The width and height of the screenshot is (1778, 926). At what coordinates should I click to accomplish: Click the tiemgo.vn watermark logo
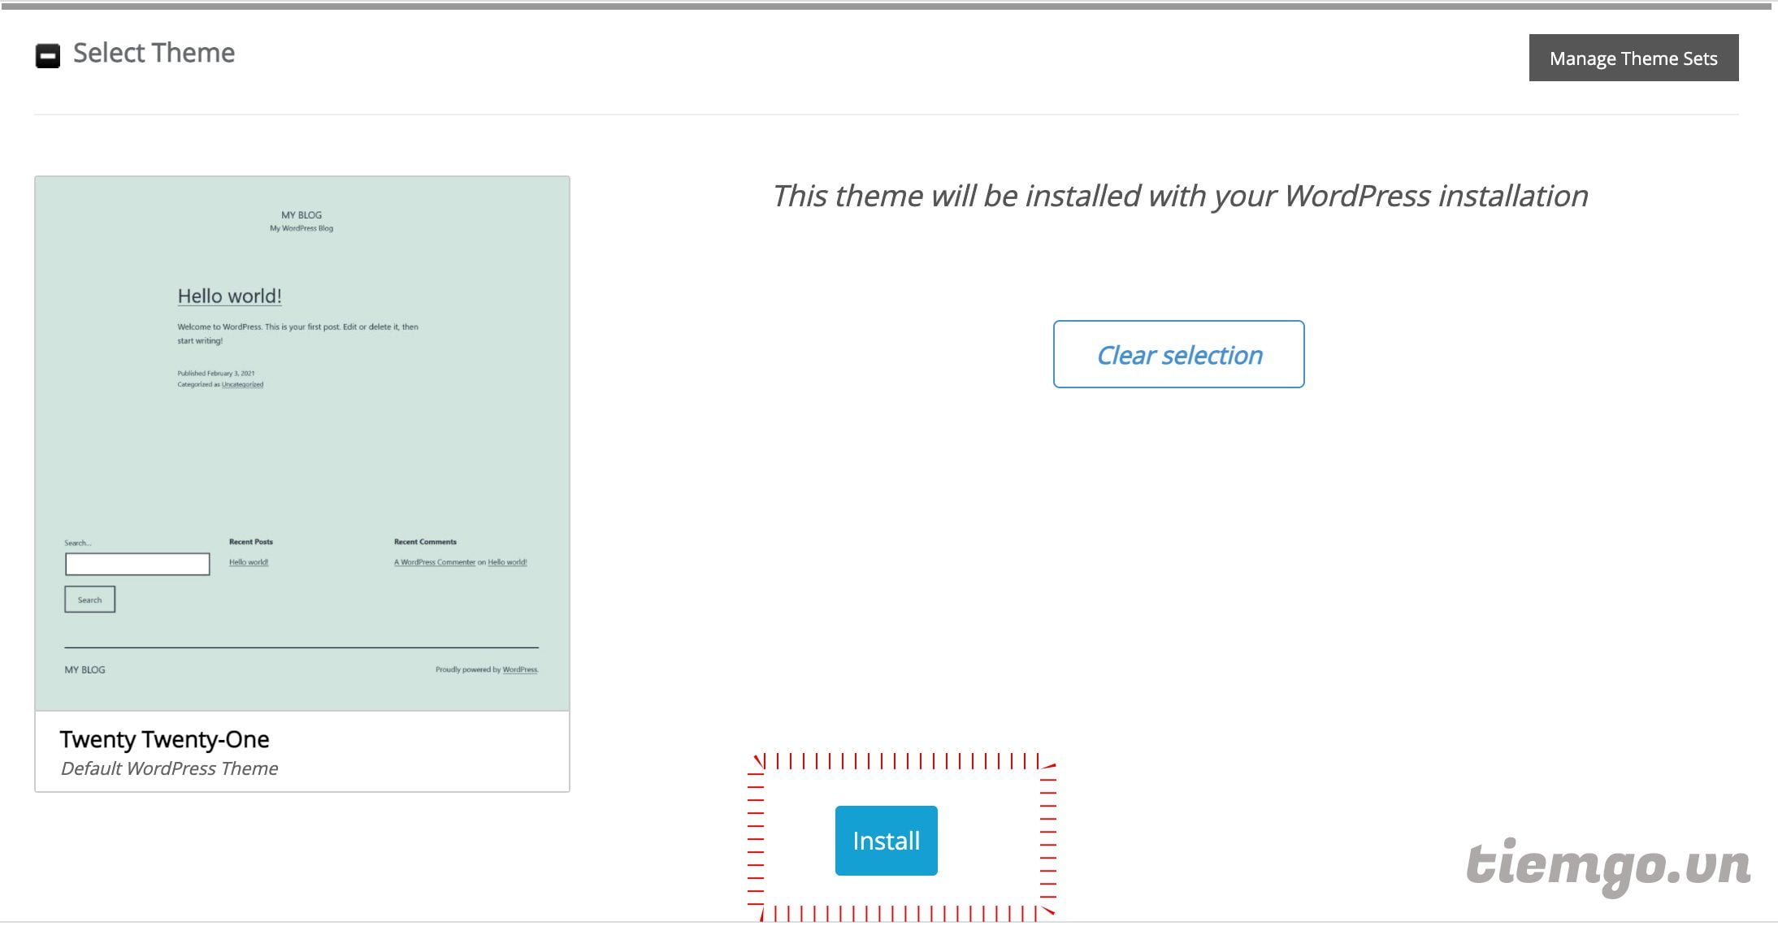click(1607, 865)
